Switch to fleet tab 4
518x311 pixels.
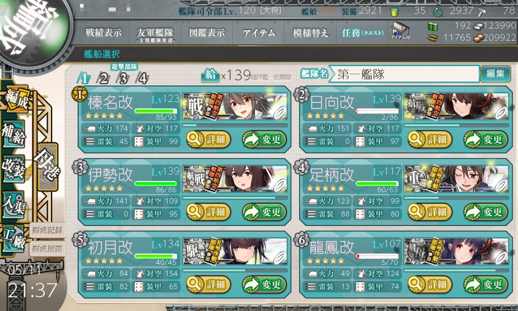pyautogui.click(x=142, y=79)
